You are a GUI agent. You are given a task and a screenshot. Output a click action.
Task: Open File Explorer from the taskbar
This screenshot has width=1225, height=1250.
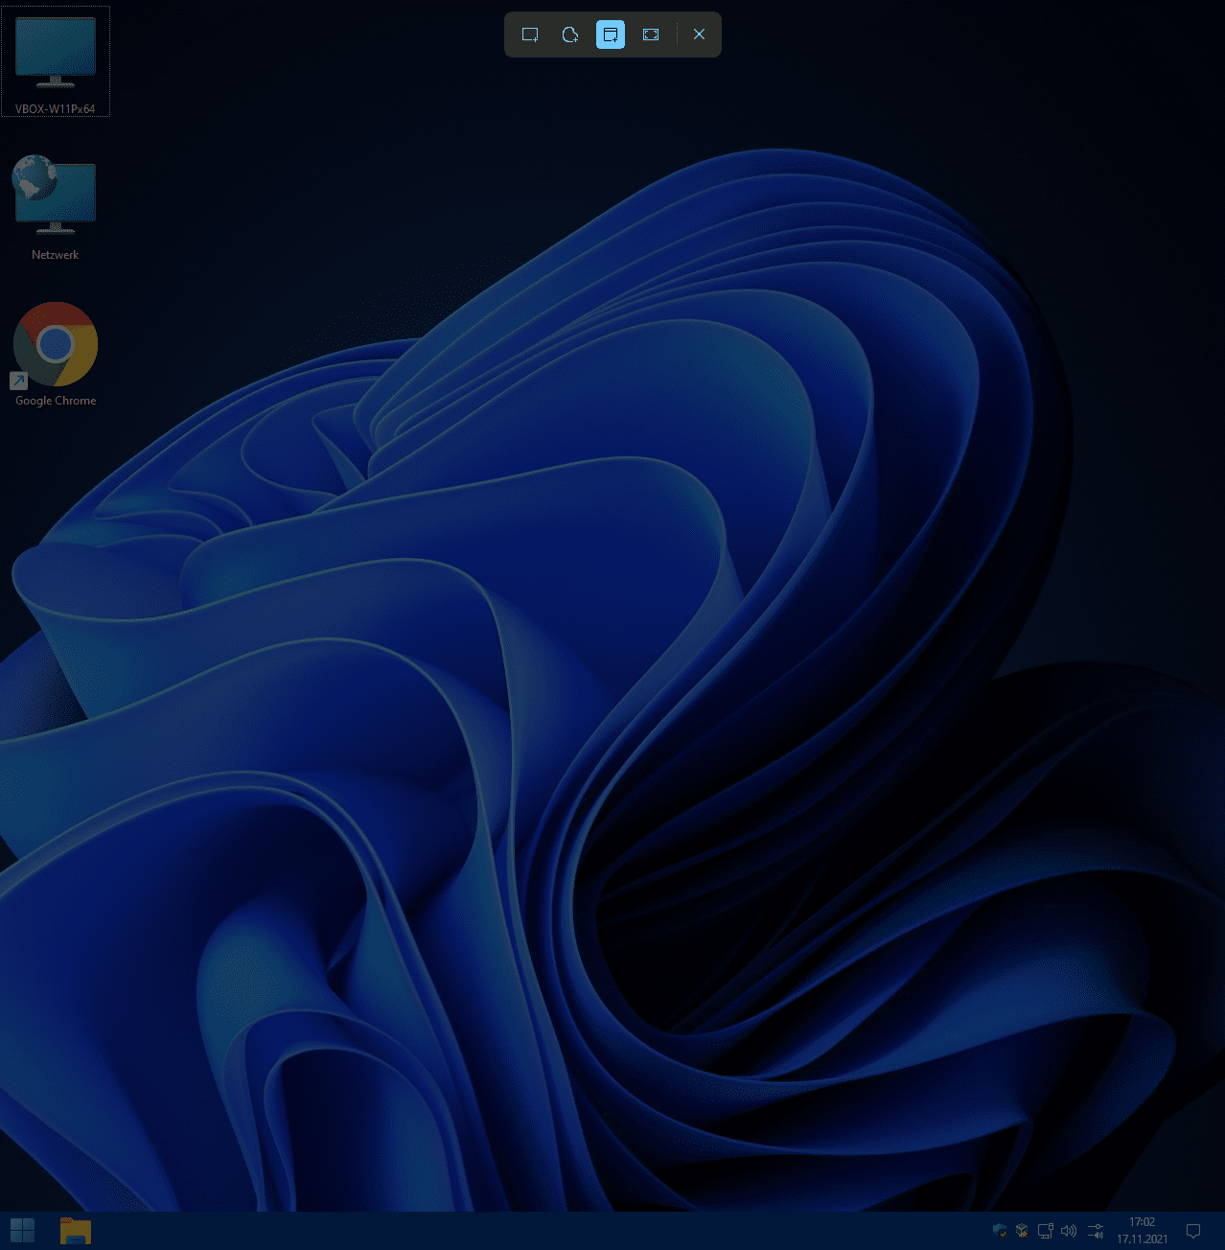point(76,1230)
